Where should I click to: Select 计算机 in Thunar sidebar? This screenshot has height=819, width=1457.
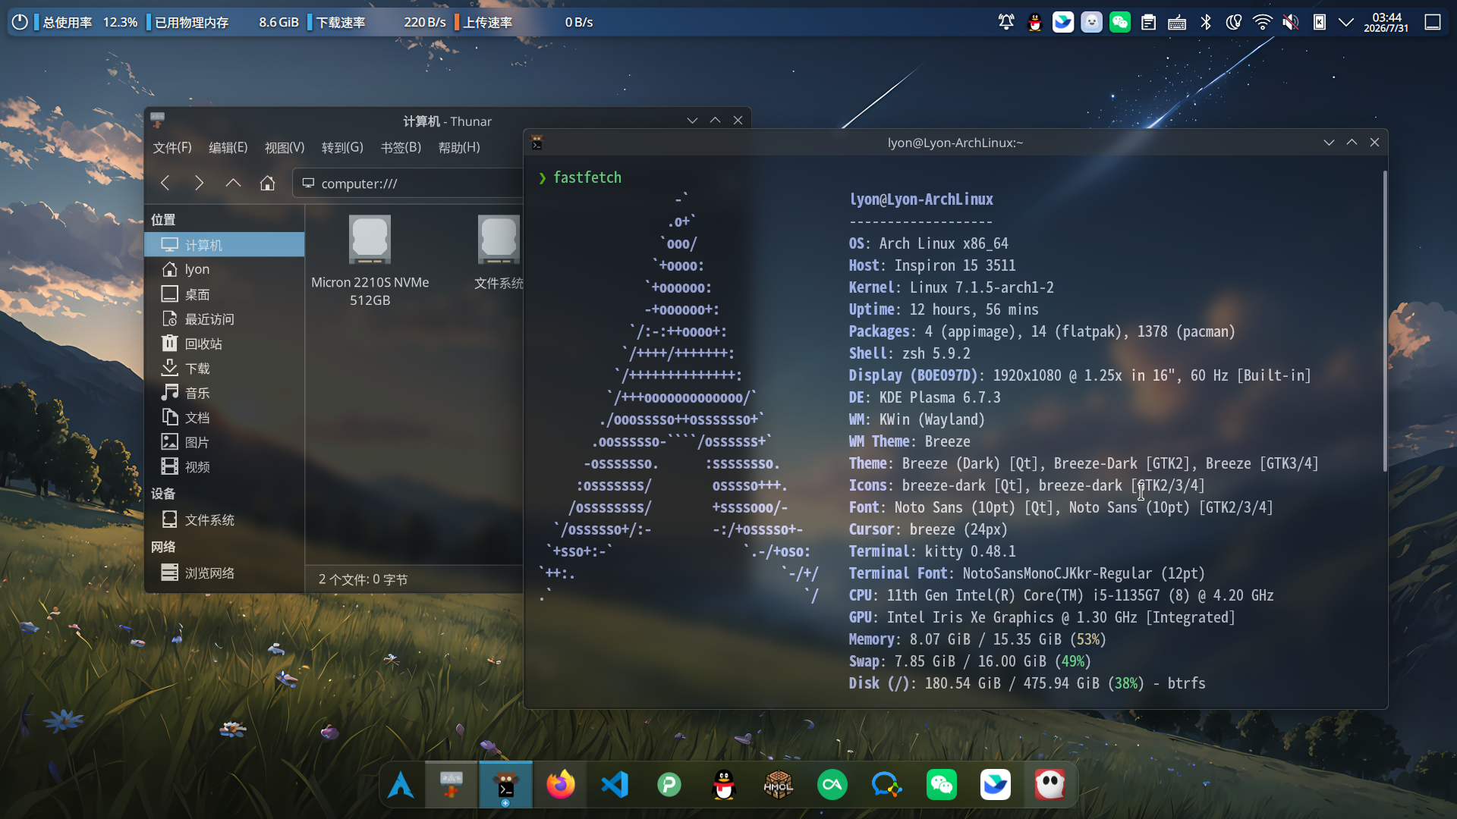[225, 245]
